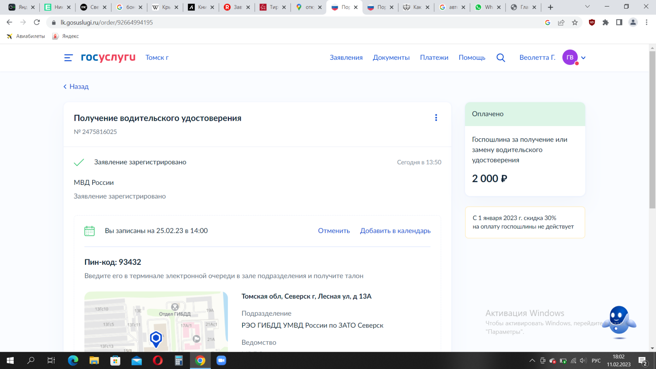The height and width of the screenshot is (369, 656).
Task: Bookmark this page with the star icon
Action: click(x=575, y=22)
